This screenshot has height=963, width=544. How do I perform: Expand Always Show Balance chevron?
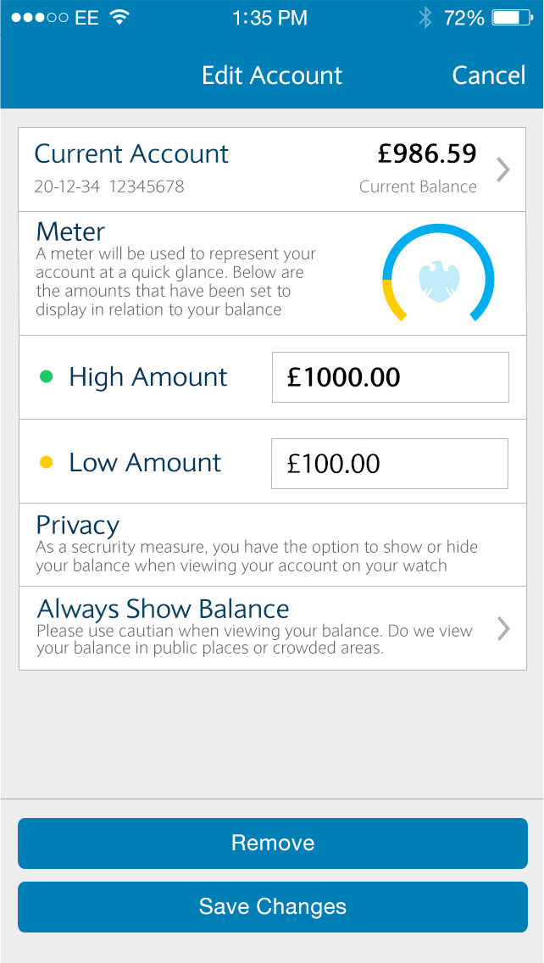[x=503, y=628]
